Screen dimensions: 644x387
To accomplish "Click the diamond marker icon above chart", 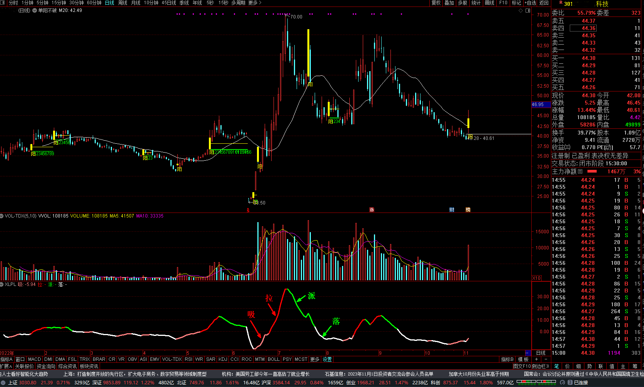I will click(x=521, y=10).
